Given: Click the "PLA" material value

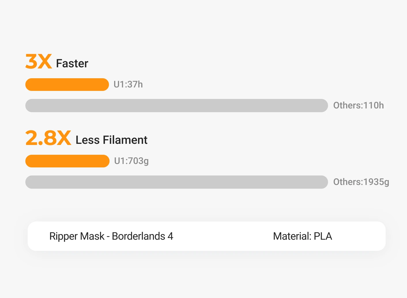Looking at the screenshot, I should point(323,236).
